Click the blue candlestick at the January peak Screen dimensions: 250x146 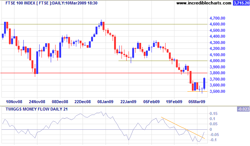click(x=101, y=23)
